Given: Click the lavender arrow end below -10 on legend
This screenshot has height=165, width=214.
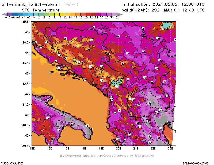Looking at the screenshot, I should pos(5,14).
